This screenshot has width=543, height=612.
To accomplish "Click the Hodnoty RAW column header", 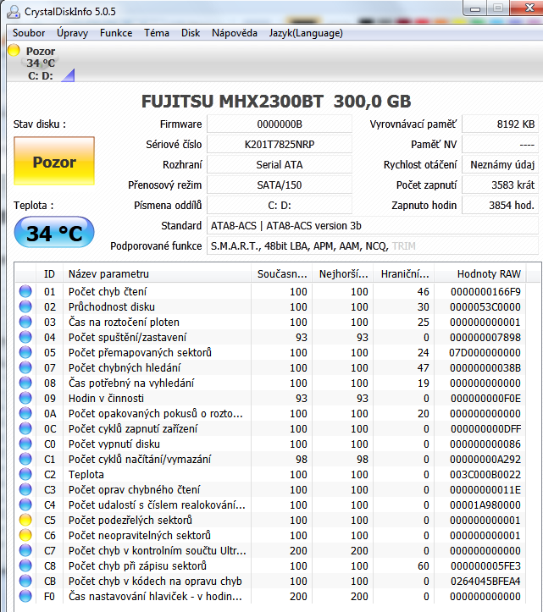I will click(x=479, y=274).
